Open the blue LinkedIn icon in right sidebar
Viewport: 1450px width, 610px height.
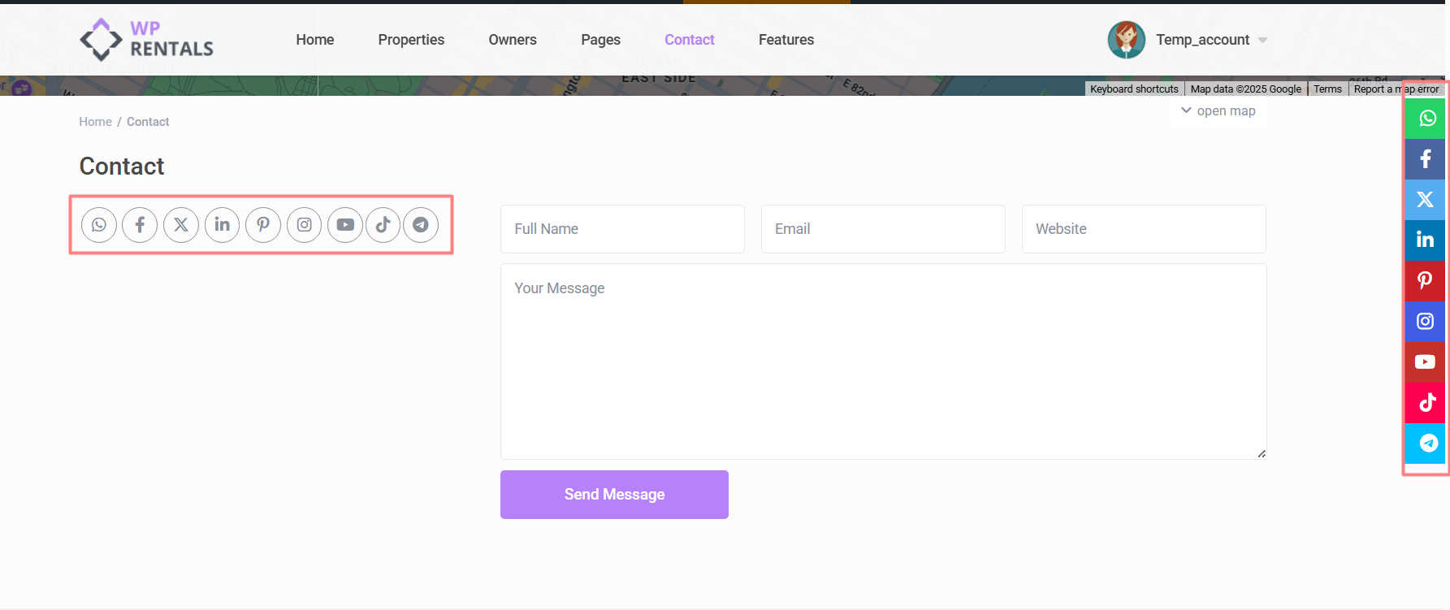click(1425, 240)
